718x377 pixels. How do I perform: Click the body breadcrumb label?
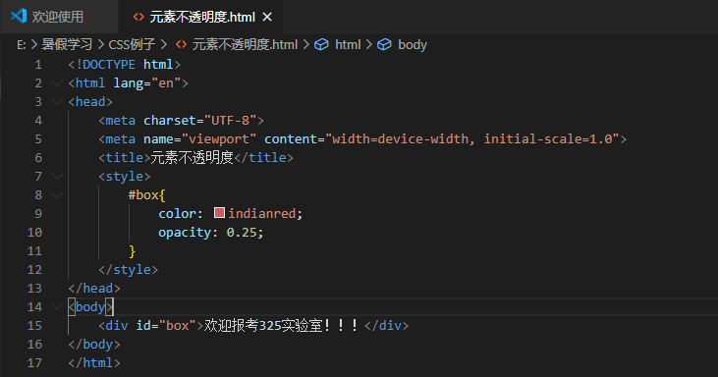[413, 44]
